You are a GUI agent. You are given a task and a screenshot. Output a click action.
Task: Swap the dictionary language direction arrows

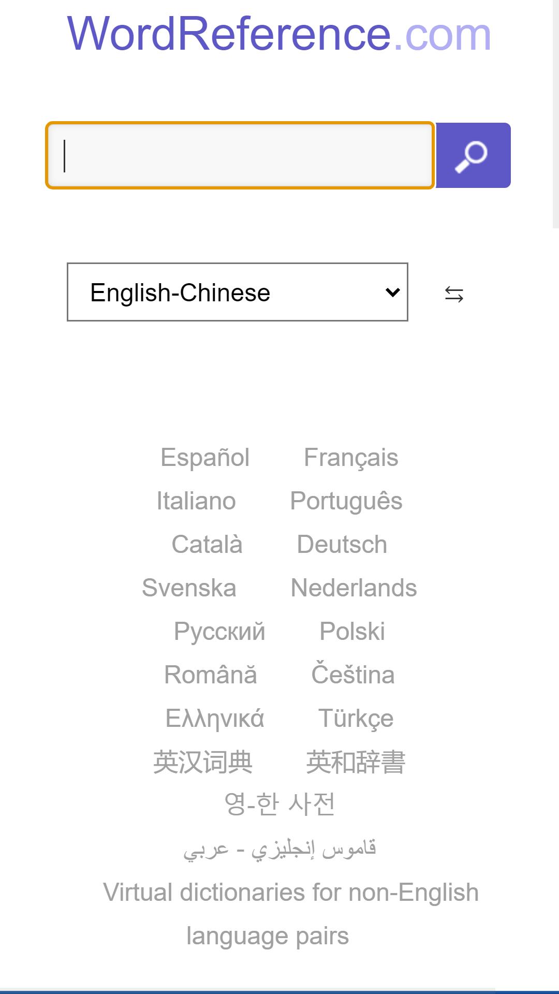tap(454, 294)
